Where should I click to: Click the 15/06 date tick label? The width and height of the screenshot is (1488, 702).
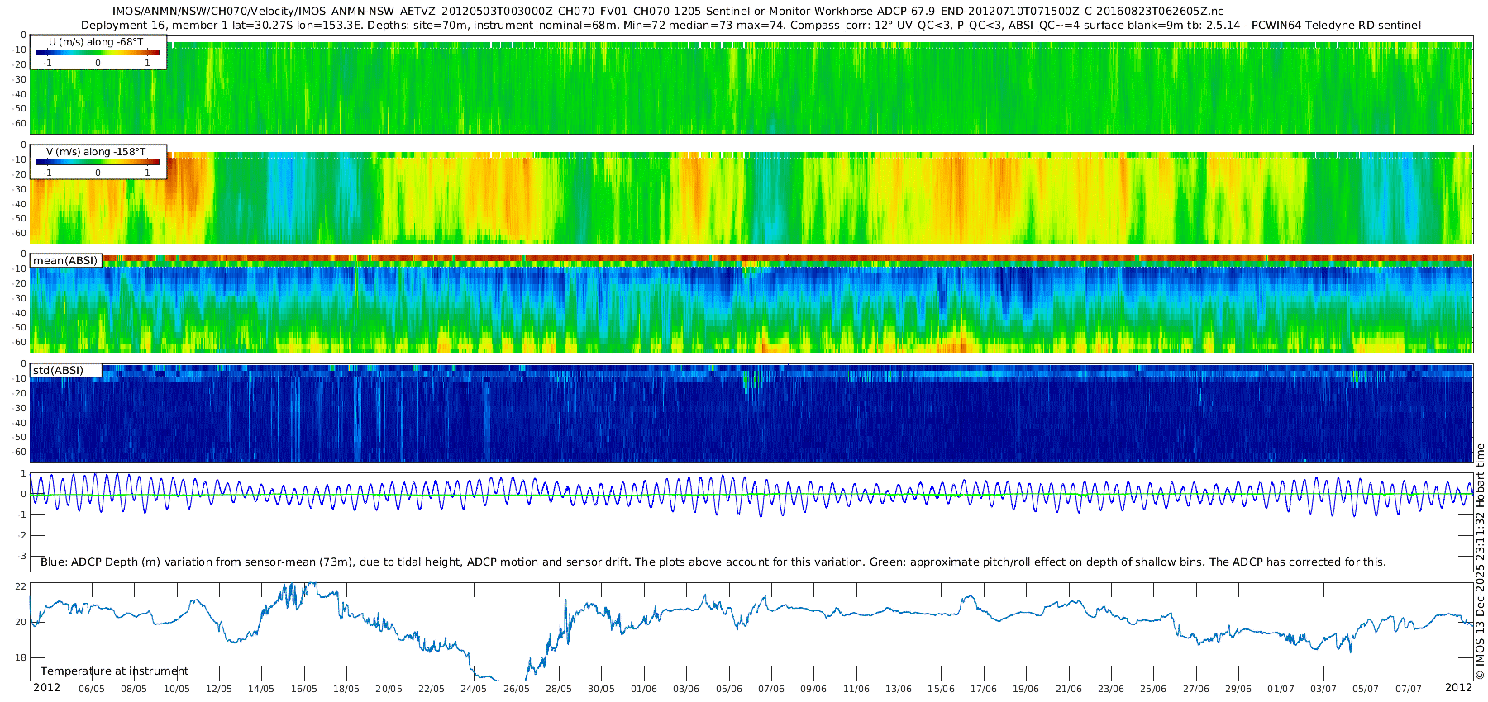[941, 689]
